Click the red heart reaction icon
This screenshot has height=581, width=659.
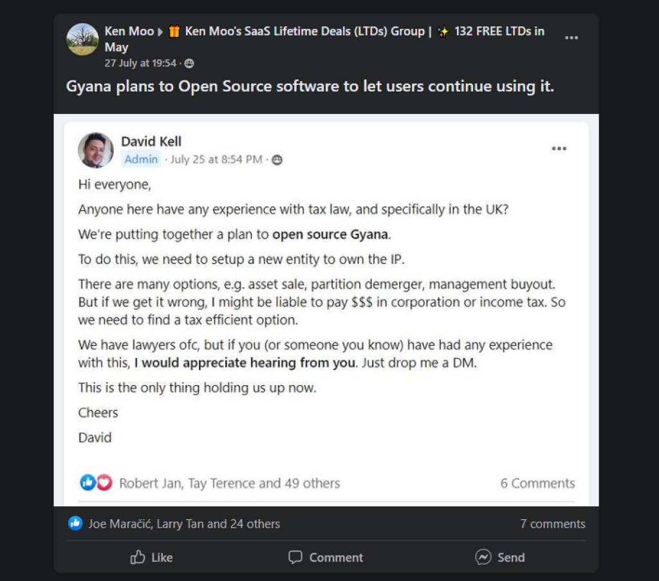point(104,482)
